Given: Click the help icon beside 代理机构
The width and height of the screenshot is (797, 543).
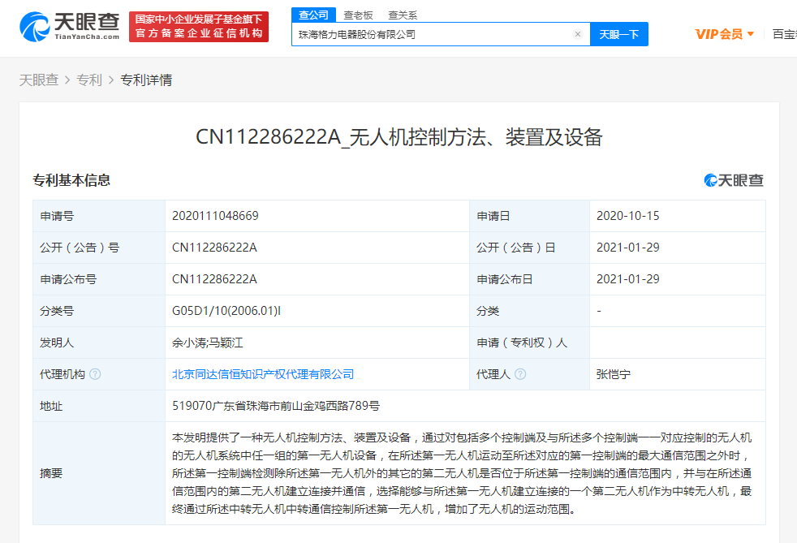Looking at the screenshot, I should (x=97, y=374).
